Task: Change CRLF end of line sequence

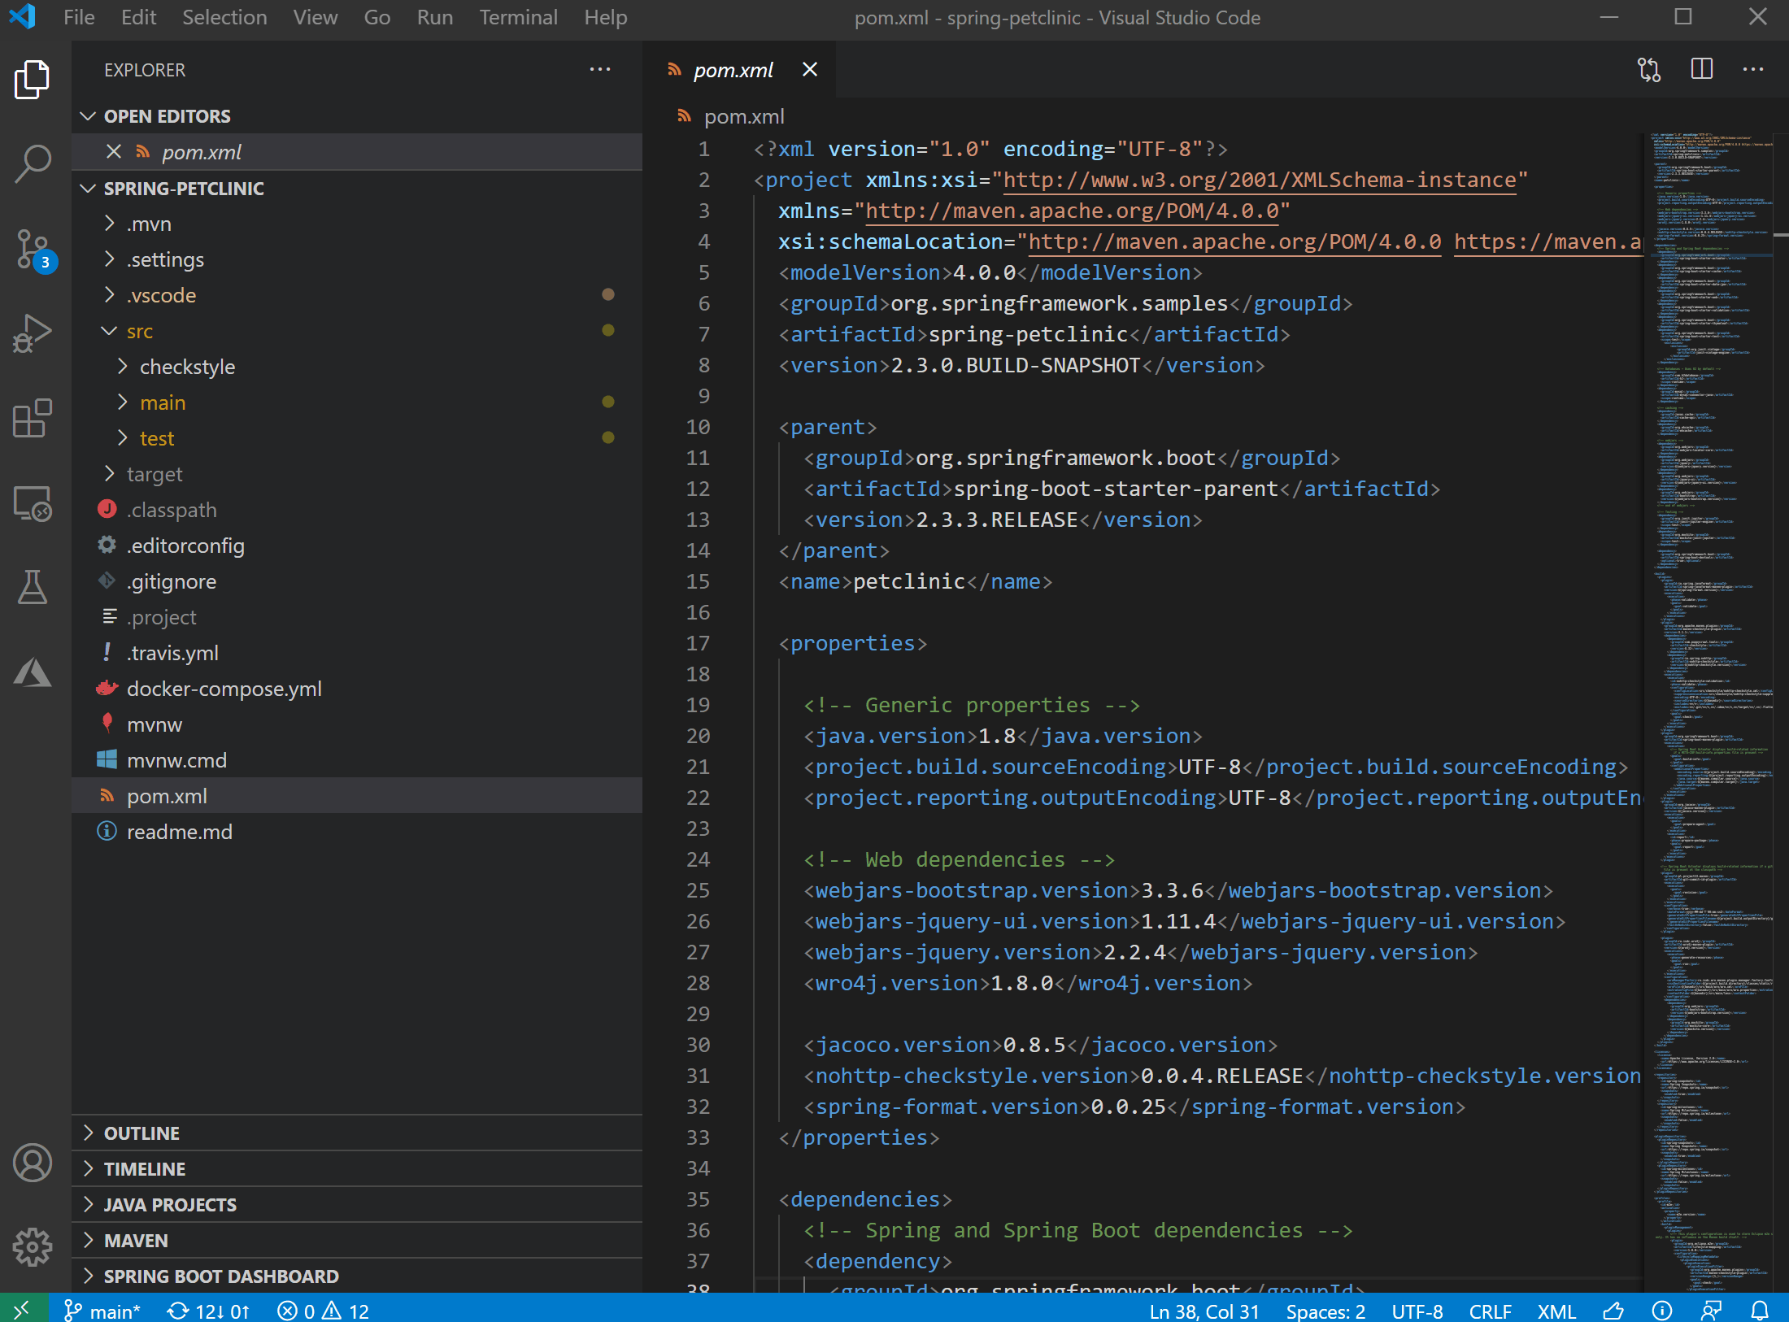Action: (x=1490, y=1311)
